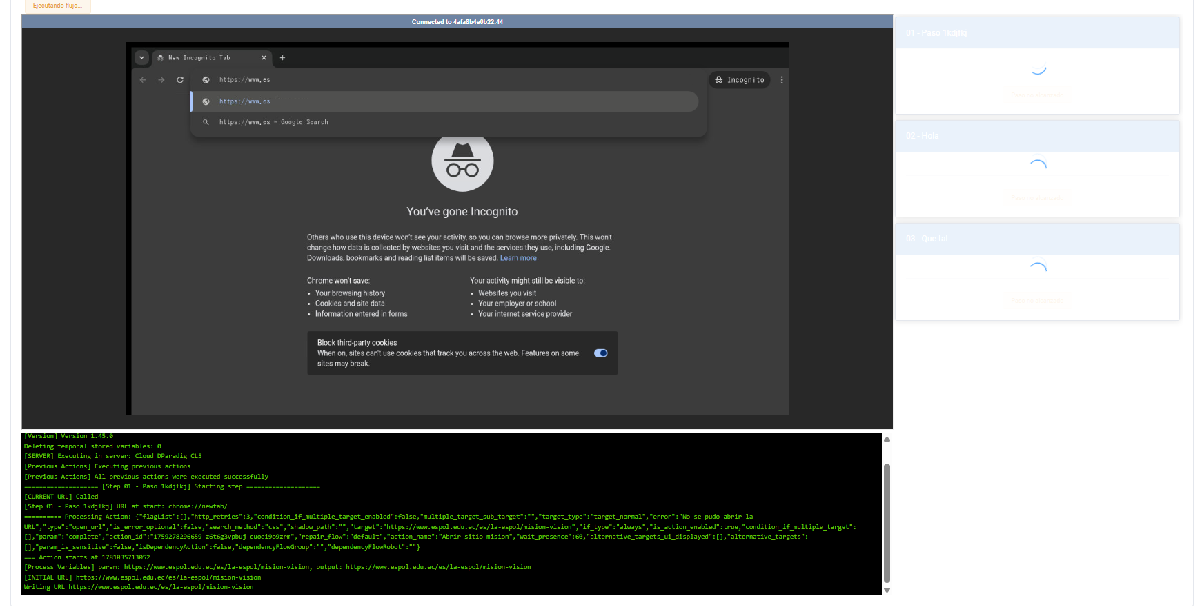Click the 'Block third-party cookies' label
The height and width of the screenshot is (614, 1202).
357,343
